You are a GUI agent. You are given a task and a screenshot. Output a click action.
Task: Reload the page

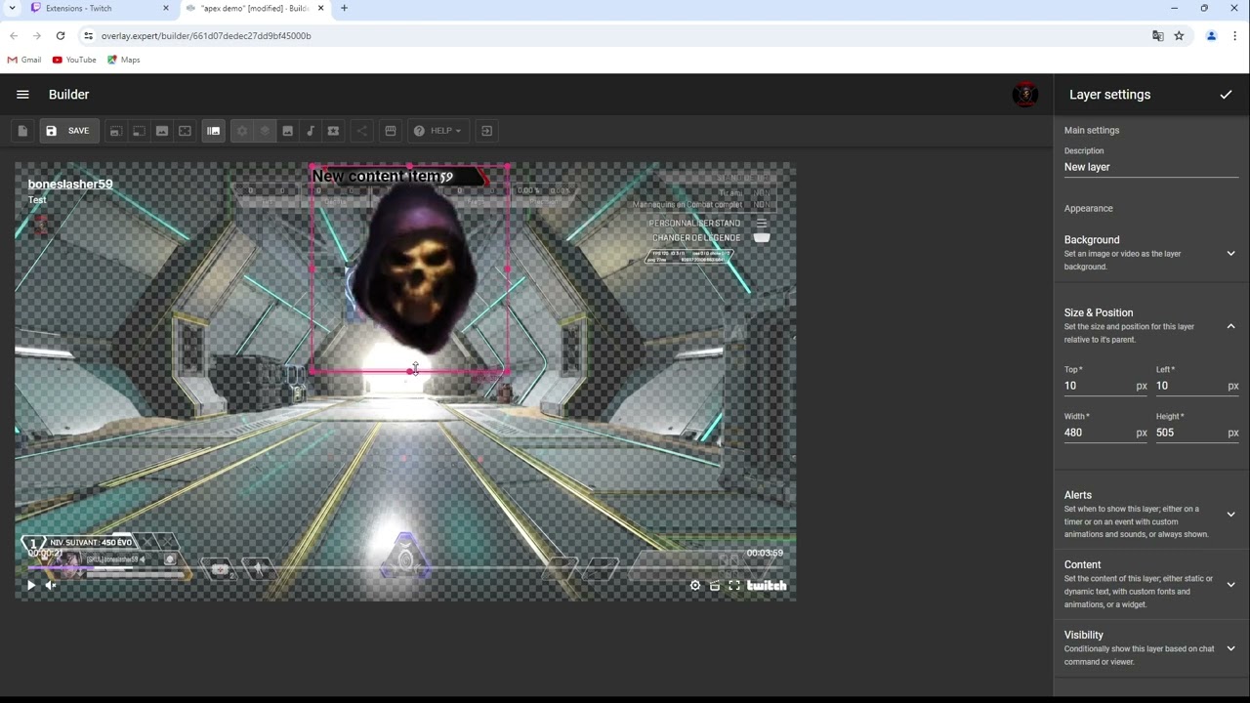tap(61, 36)
